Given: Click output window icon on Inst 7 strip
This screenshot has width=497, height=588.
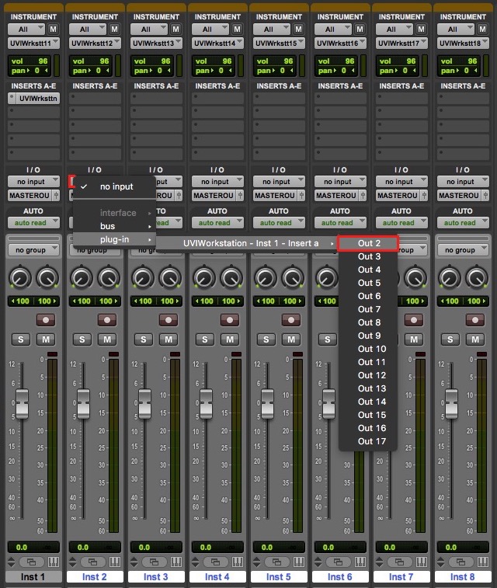Looking at the screenshot, I should [x=400, y=562].
